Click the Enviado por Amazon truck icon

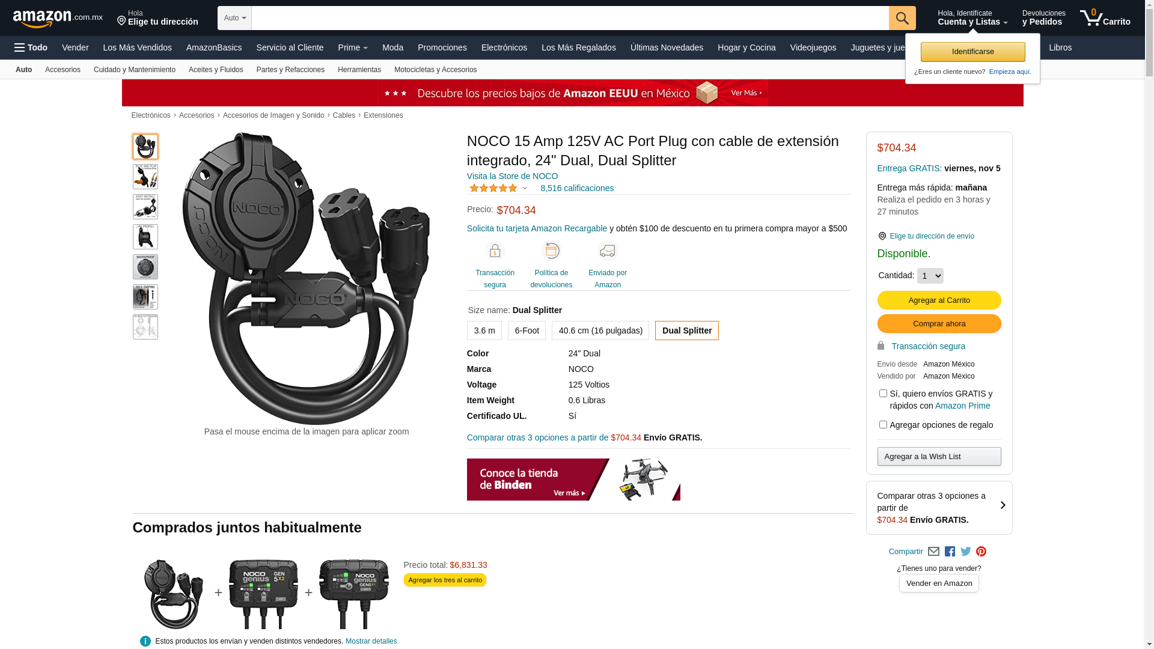click(x=608, y=251)
